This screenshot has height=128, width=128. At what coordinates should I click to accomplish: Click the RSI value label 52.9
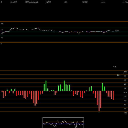click(x=117, y=31)
